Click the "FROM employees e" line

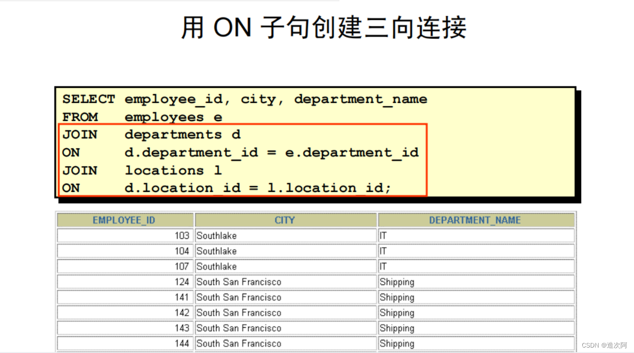click(x=142, y=117)
